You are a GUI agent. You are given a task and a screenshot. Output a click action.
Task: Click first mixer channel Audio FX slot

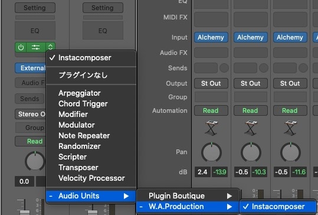(x=211, y=53)
